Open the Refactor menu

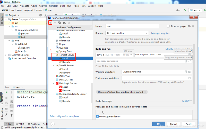[x=54, y=6]
